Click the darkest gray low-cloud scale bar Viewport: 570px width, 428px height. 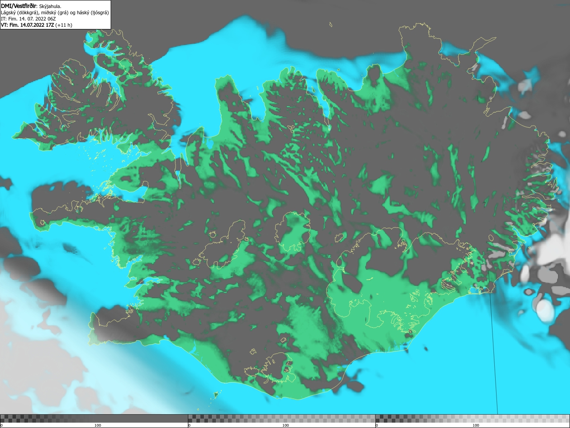tap(94, 419)
